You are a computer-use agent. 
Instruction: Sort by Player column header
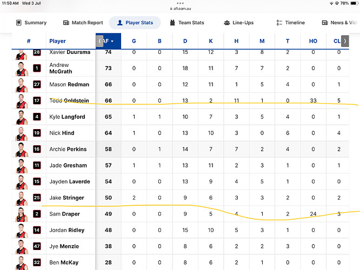tap(57, 41)
